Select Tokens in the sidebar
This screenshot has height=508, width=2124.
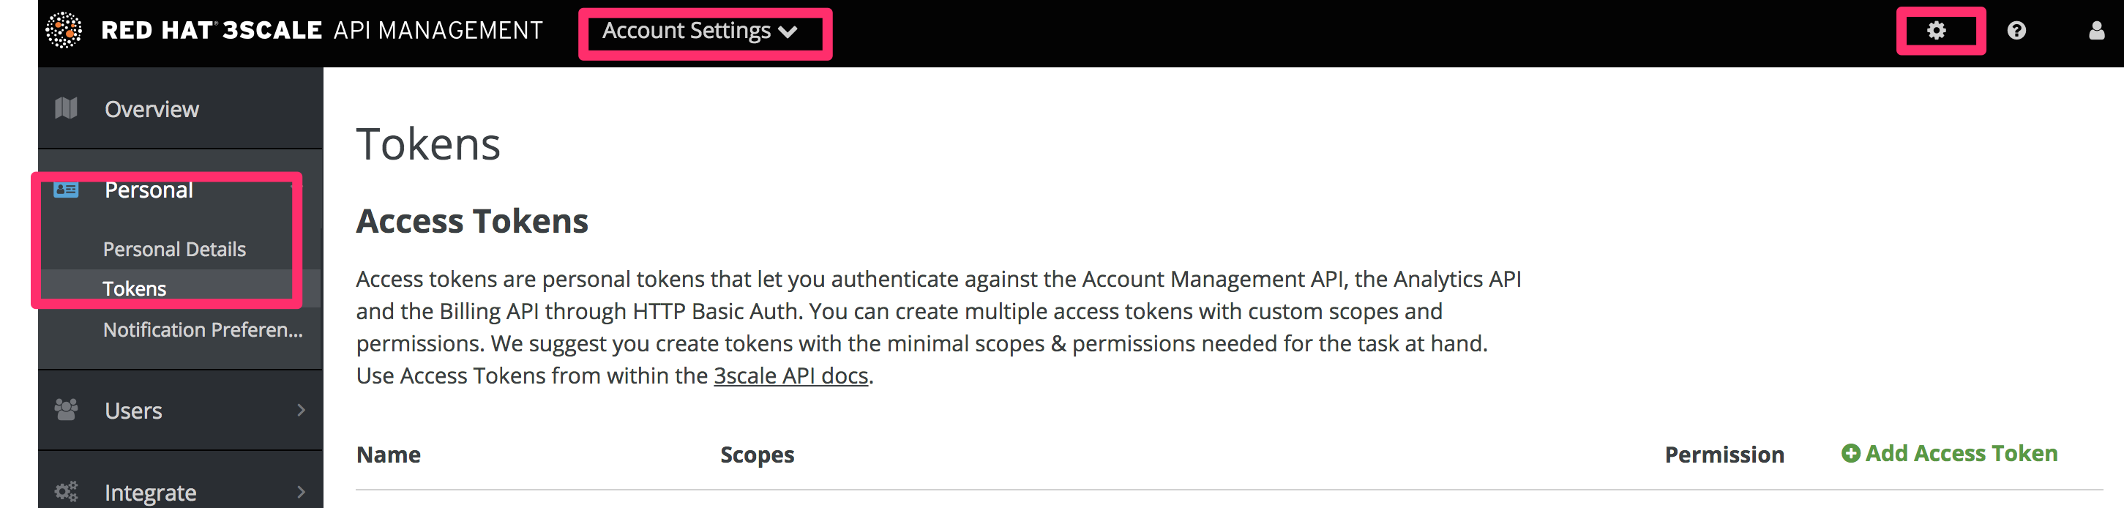pyautogui.click(x=135, y=288)
